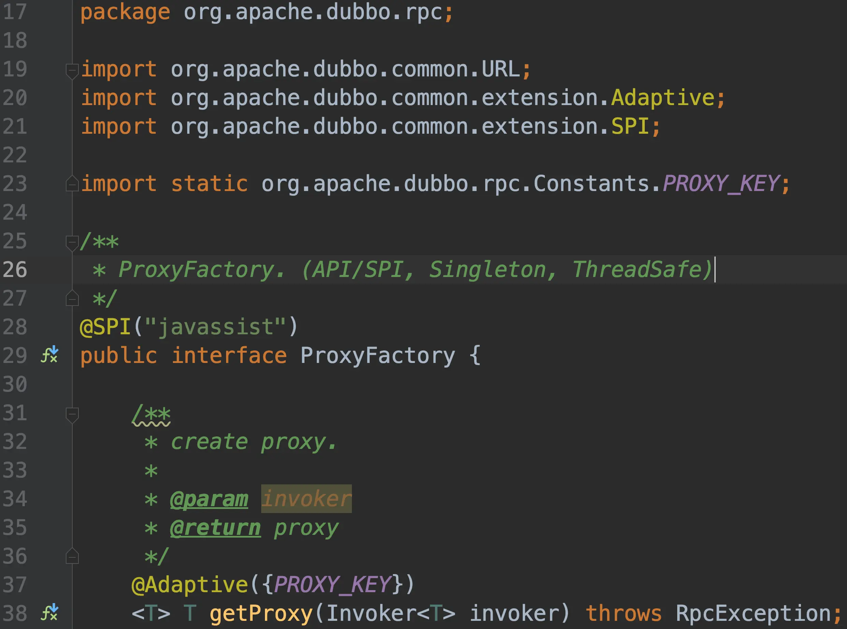Click the fold end marker before the @Adaptive annotation
847x629 pixels.
point(72,557)
